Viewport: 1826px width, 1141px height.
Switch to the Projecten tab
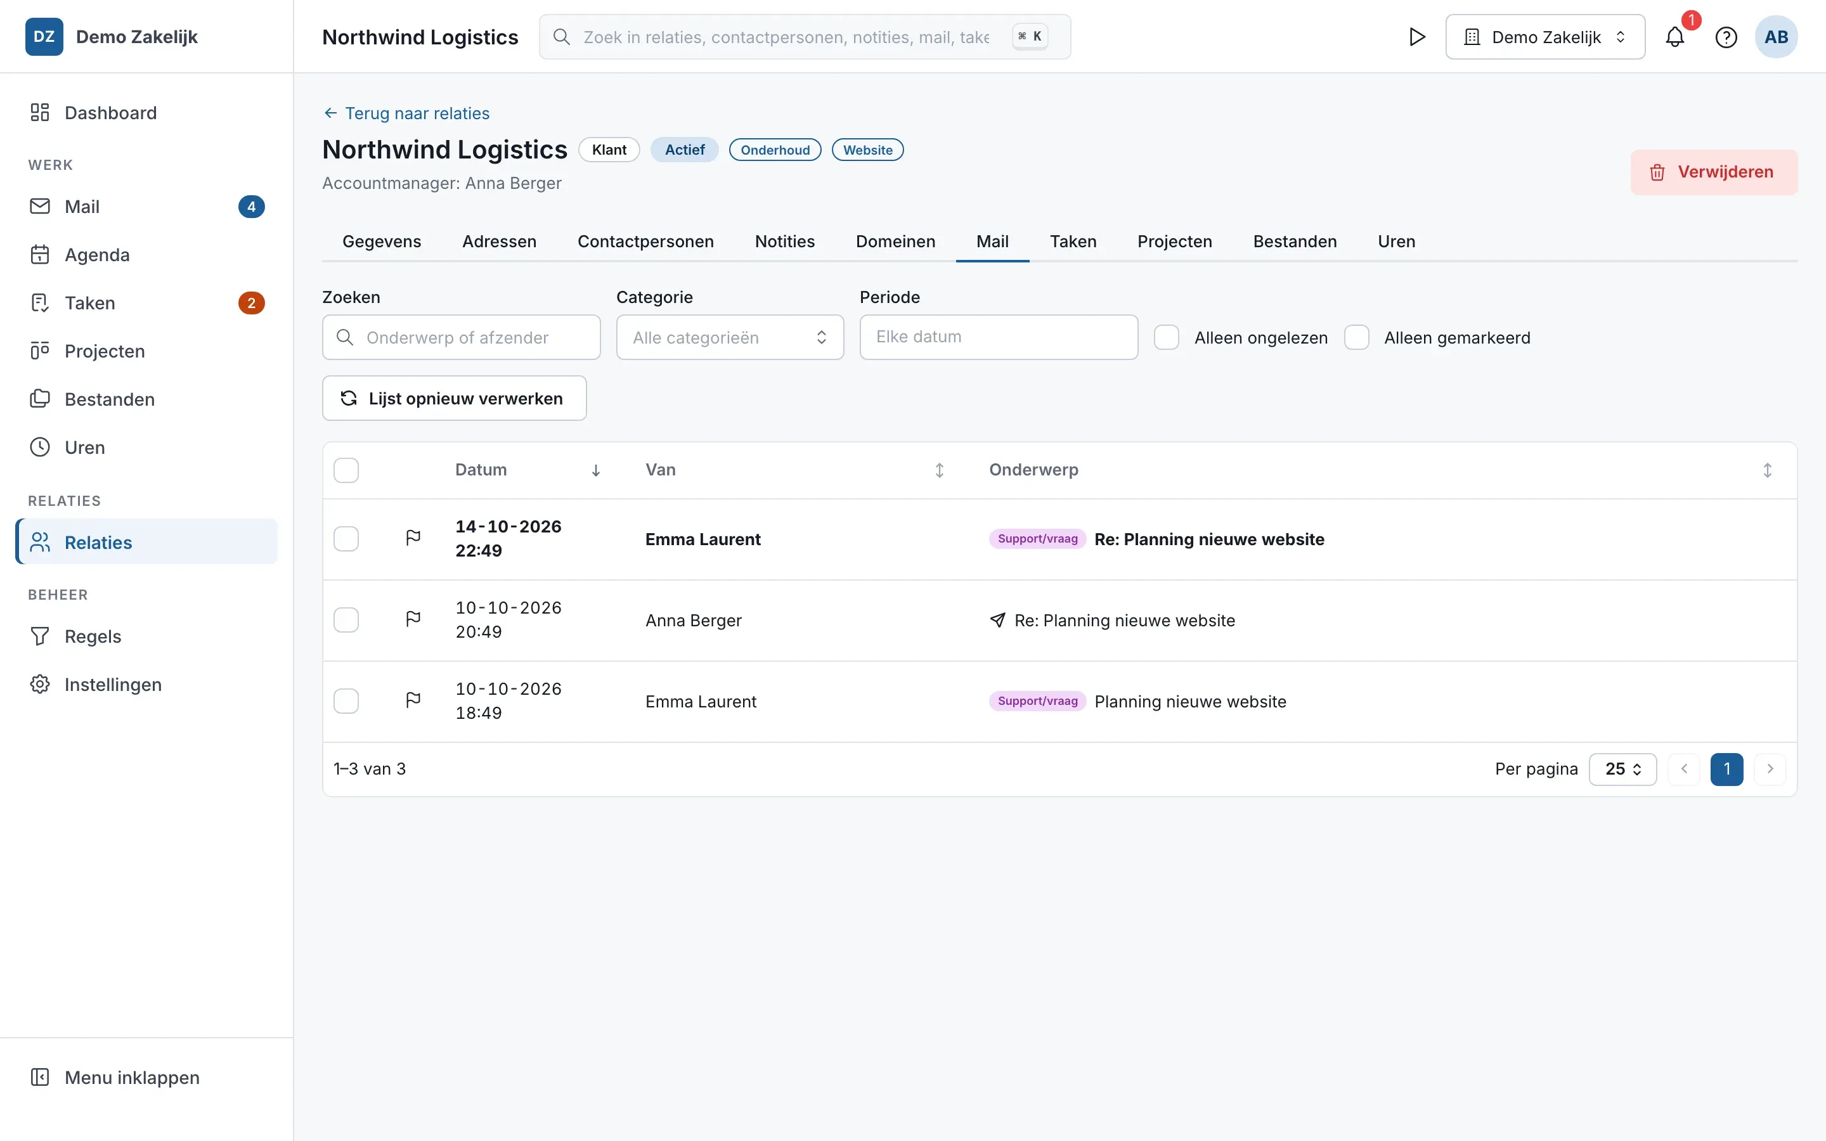click(x=1175, y=242)
